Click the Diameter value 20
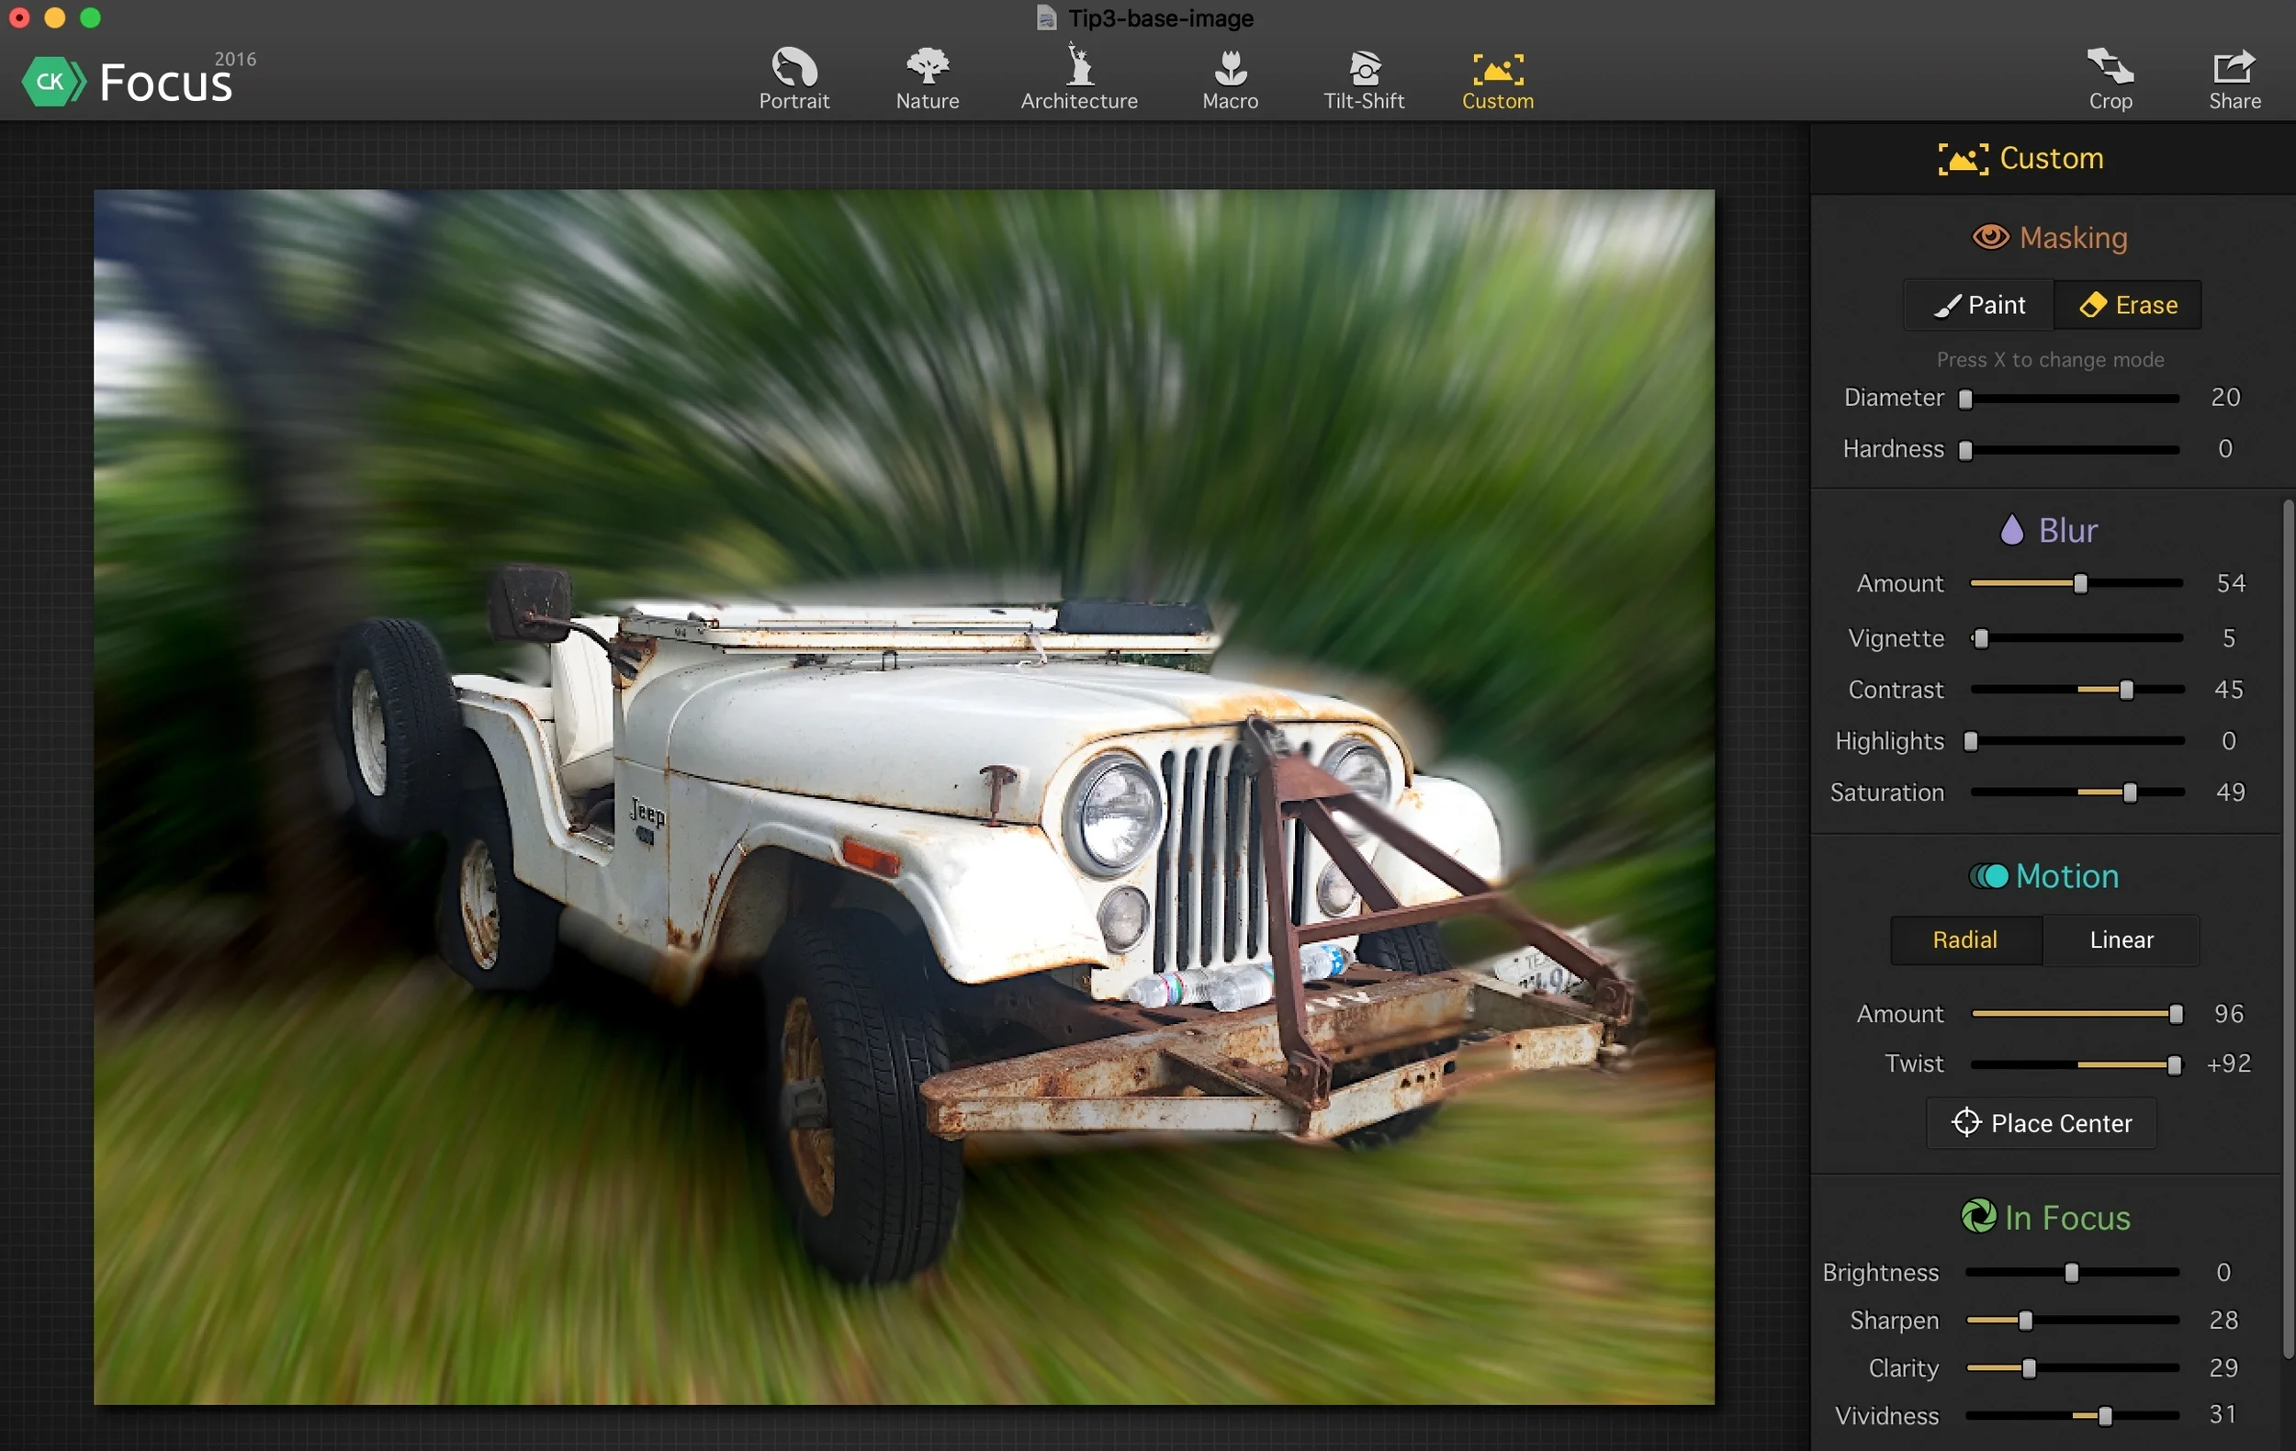Screen dimensions: 2296x1451 (x=2224, y=397)
